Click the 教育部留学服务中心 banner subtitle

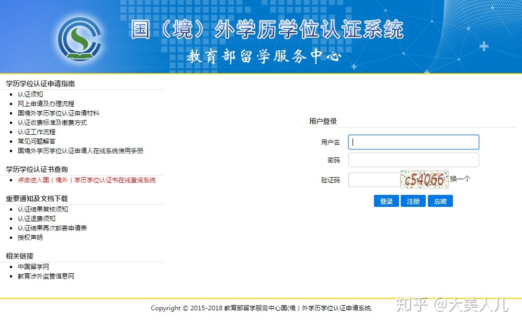[264, 56]
